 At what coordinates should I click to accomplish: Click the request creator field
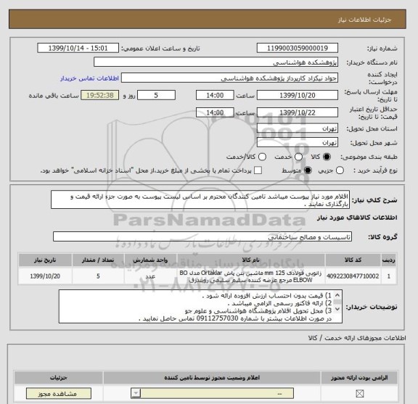pos(229,78)
